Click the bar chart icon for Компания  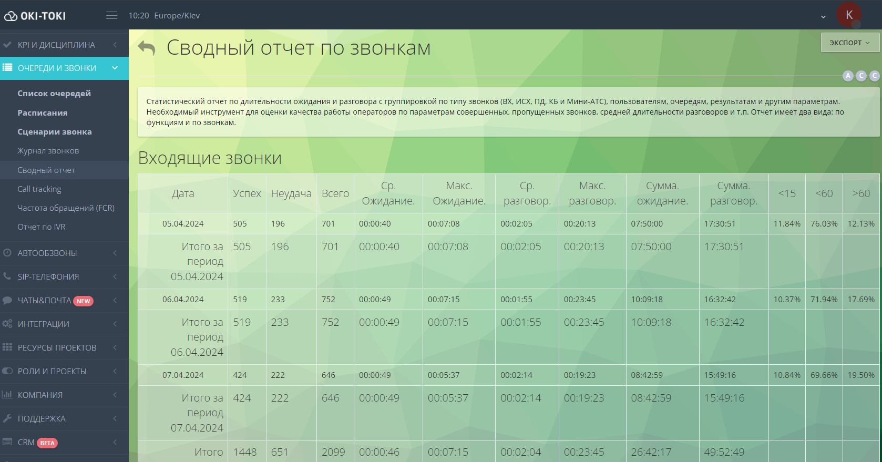click(7, 394)
